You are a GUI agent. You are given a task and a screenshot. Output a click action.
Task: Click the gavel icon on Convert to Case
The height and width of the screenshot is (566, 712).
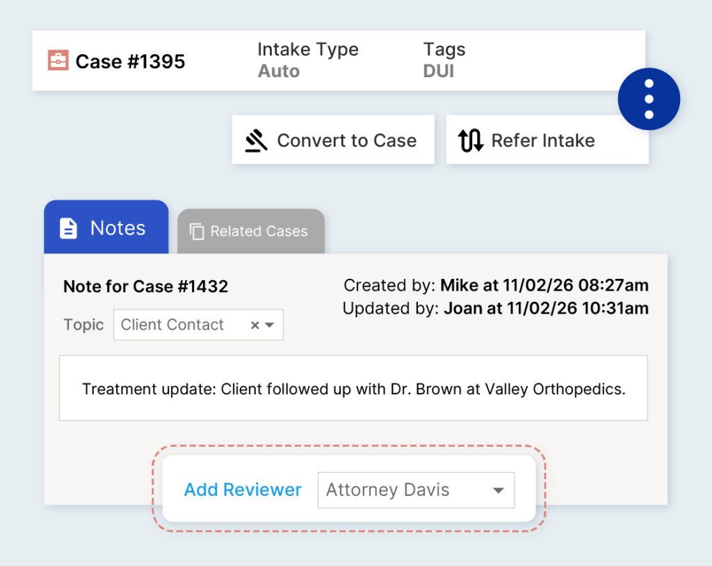(257, 140)
